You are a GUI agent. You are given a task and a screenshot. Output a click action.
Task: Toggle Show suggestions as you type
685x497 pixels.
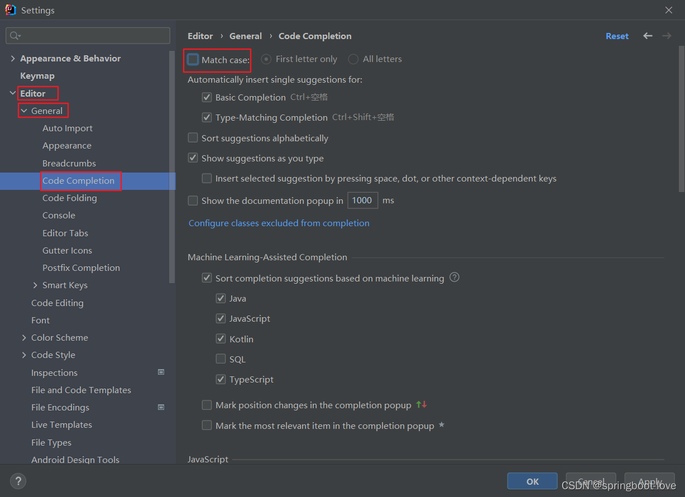[193, 158]
